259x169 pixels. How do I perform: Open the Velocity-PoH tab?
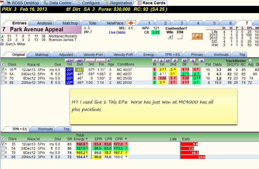[93, 54]
